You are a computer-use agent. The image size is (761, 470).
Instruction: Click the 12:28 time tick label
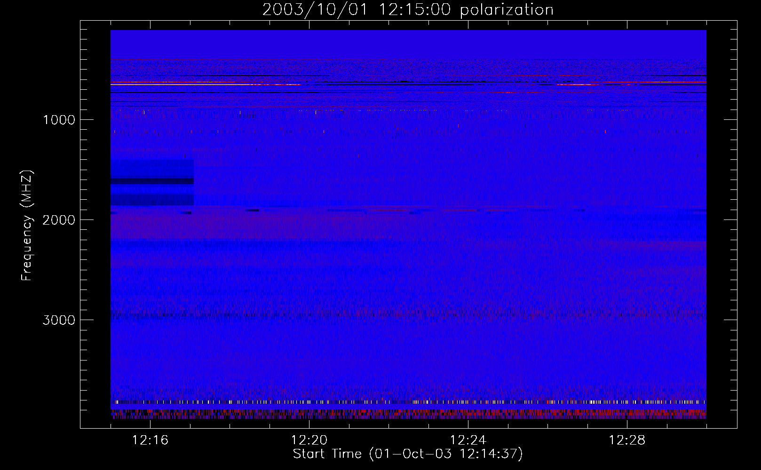pyautogui.click(x=627, y=440)
